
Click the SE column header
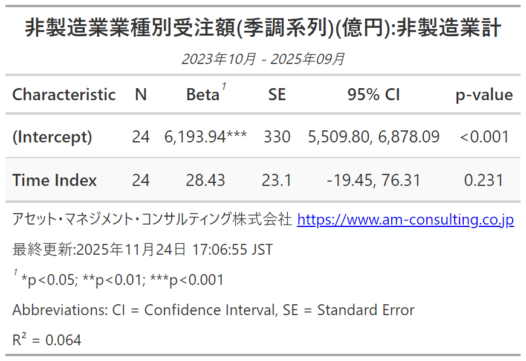coord(277,95)
